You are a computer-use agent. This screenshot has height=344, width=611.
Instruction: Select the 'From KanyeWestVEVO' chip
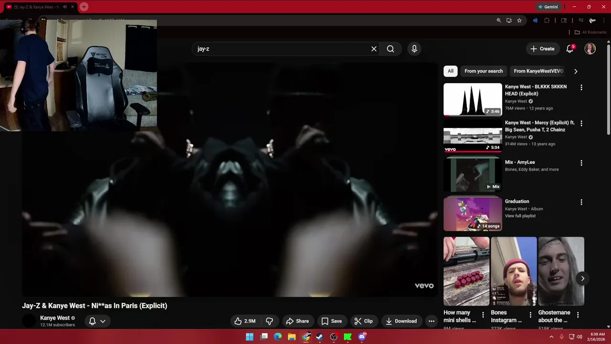pos(538,71)
